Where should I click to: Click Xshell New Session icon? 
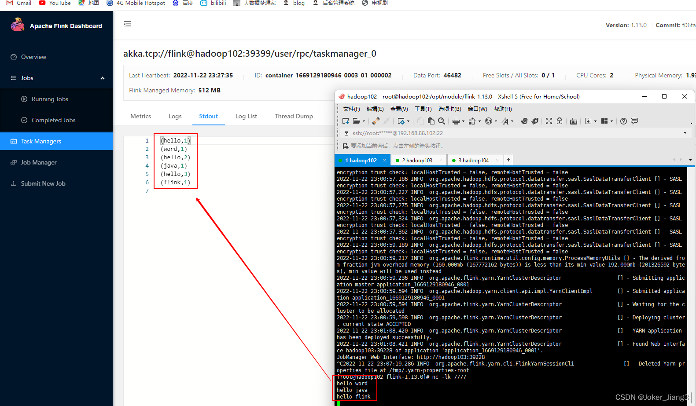[x=346, y=121]
